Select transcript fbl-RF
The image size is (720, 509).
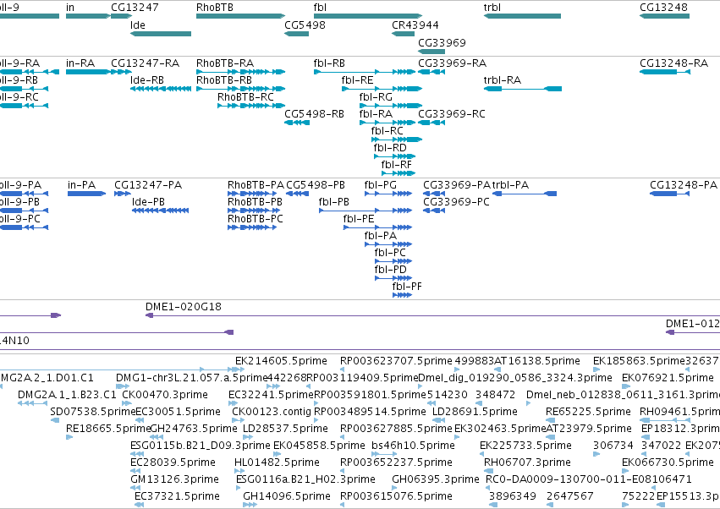pyautogui.click(x=398, y=173)
